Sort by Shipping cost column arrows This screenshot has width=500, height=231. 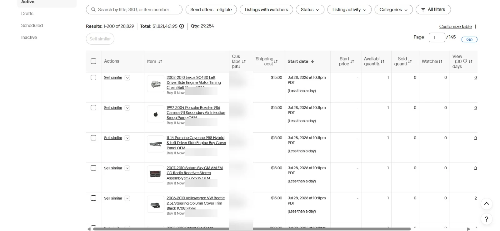[276, 62]
